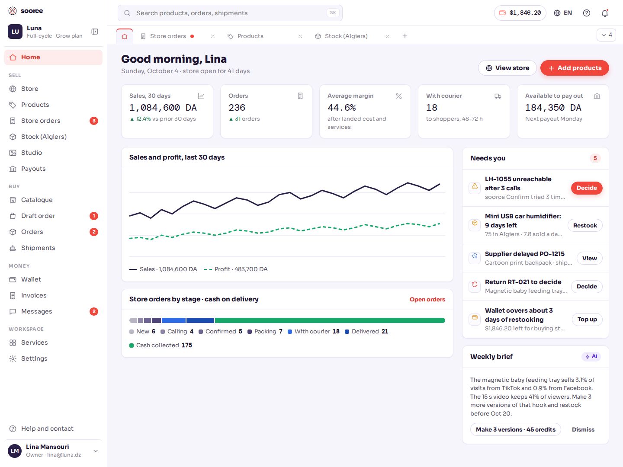Open Studio in sidebar
This screenshot has height=467, width=623.
tap(53, 153)
